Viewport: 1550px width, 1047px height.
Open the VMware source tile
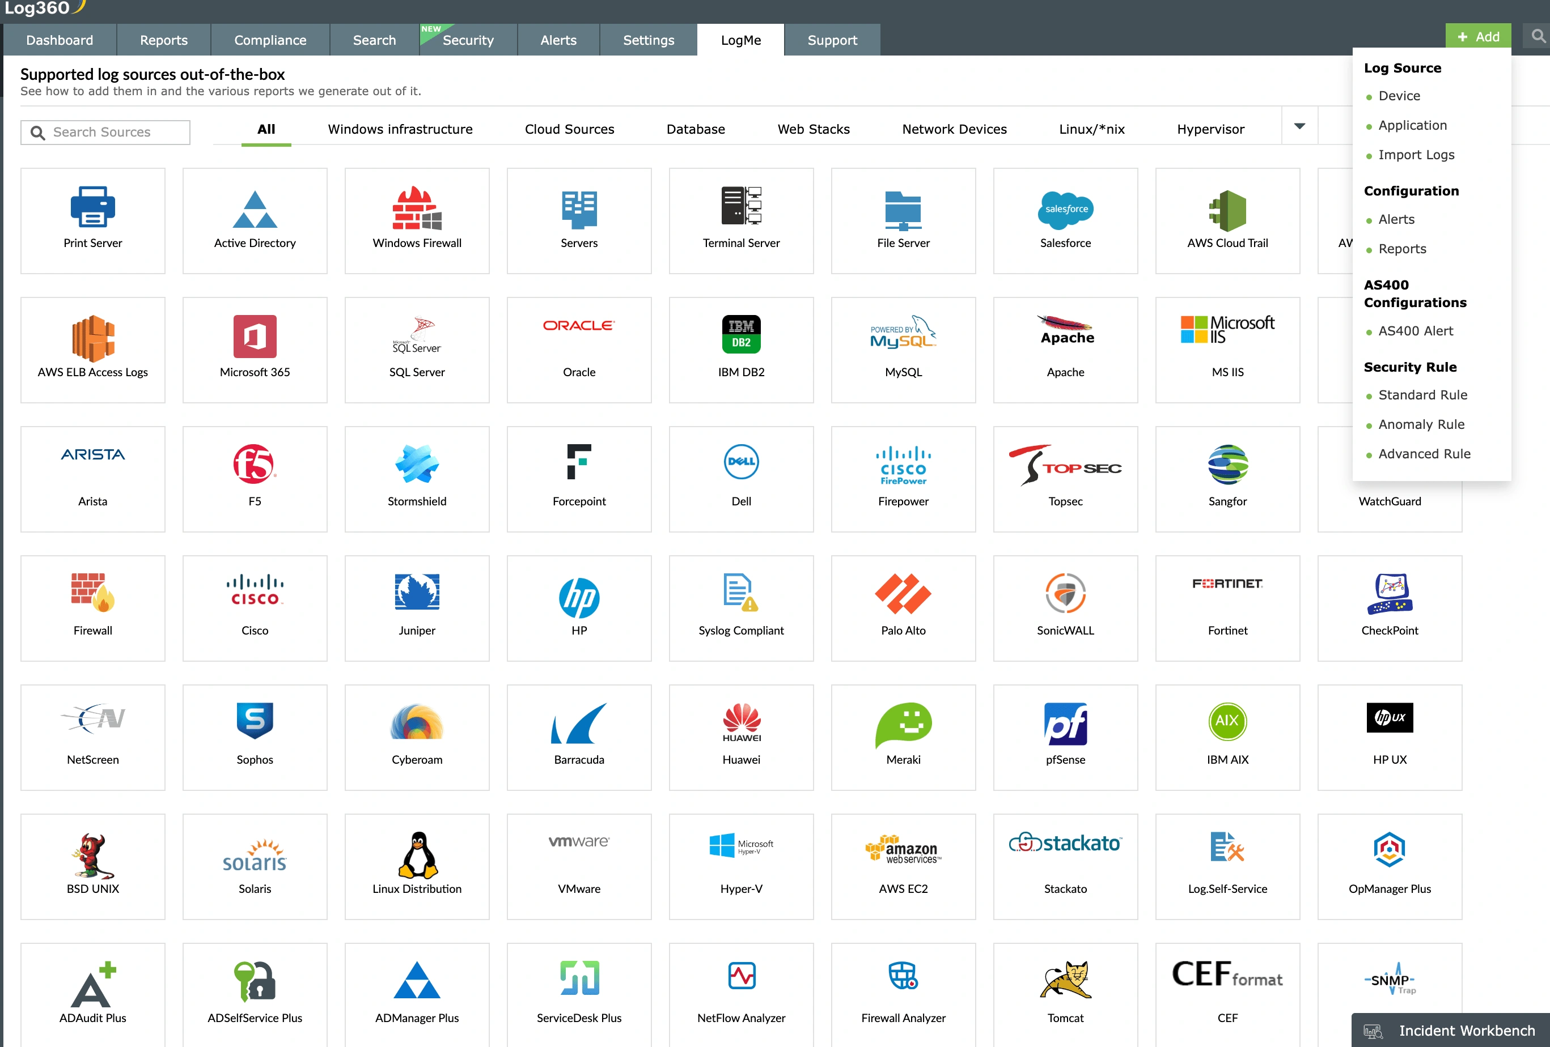pos(579,867)
